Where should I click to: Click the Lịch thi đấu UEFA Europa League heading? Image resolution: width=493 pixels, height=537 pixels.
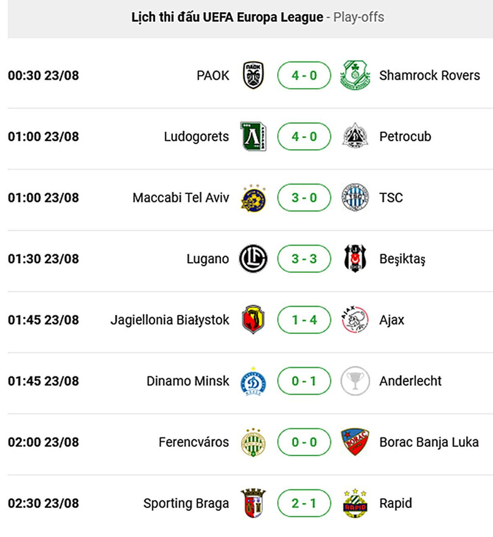click(227, 17)
